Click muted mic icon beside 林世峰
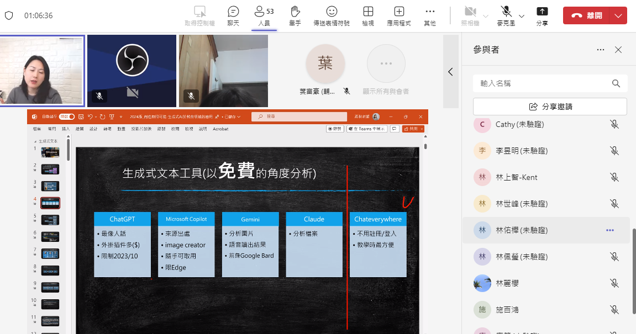The height and width of the screenshot is (334, 636). (614, 204)
